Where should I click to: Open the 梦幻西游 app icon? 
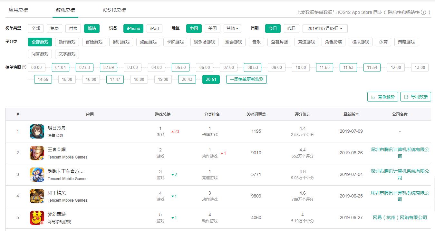(37, 218)
